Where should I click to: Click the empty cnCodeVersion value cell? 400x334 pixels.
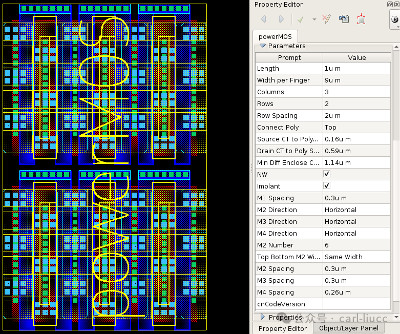click(356, 304)
